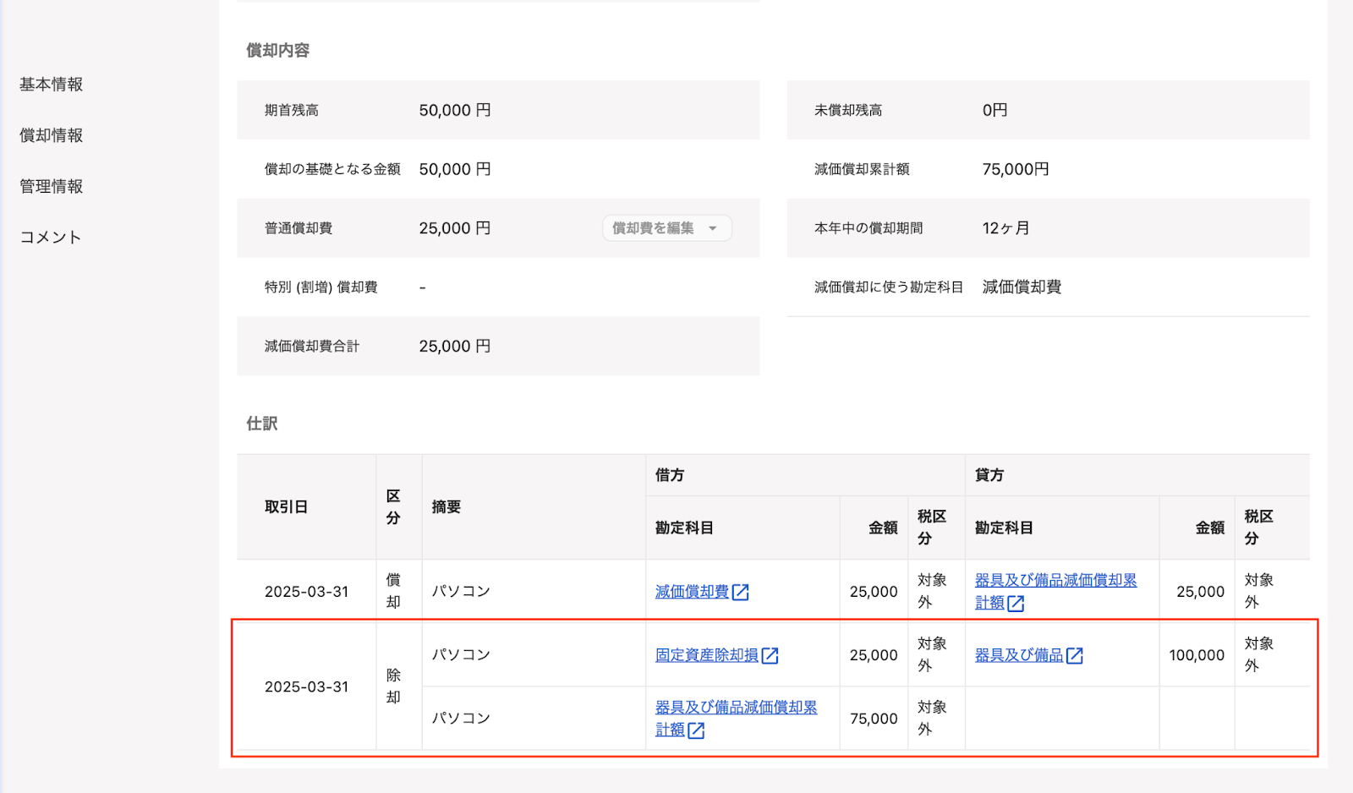Open 器具及び備品減価償却累計額 debit link in 除却 row
The image size is (1353, 793).
736,708
